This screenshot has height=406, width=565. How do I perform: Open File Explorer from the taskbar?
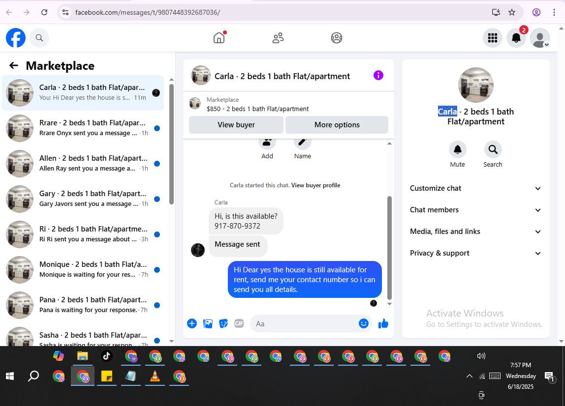(x=83, y=356)
